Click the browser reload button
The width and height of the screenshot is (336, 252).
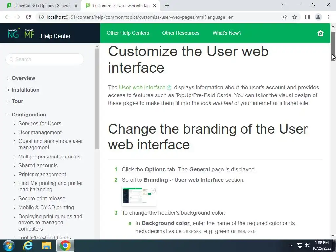pos(28,17)
